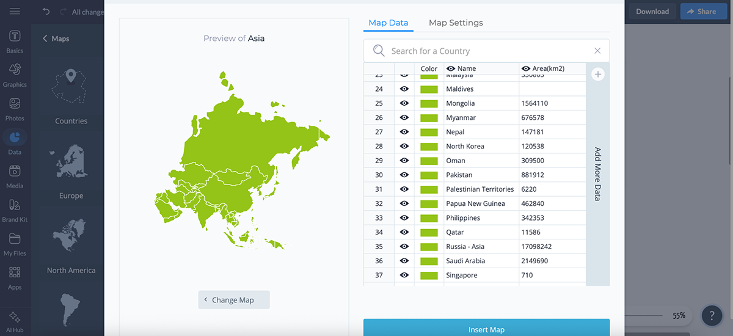Switch to Map Data tab

[388, 23]
